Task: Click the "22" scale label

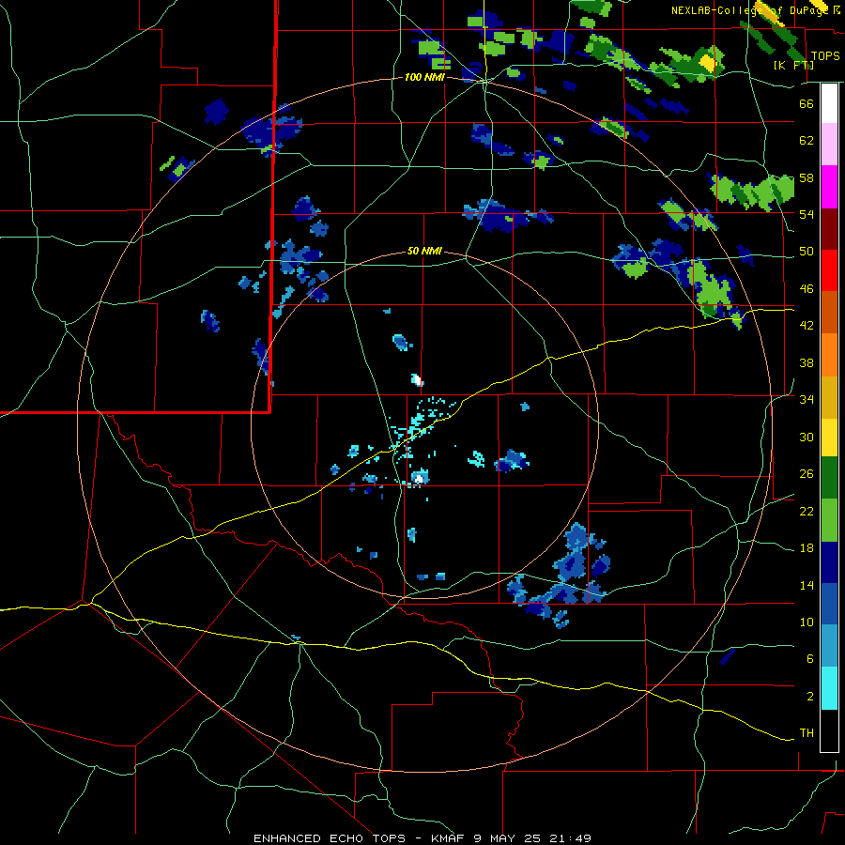Action: 807,512
